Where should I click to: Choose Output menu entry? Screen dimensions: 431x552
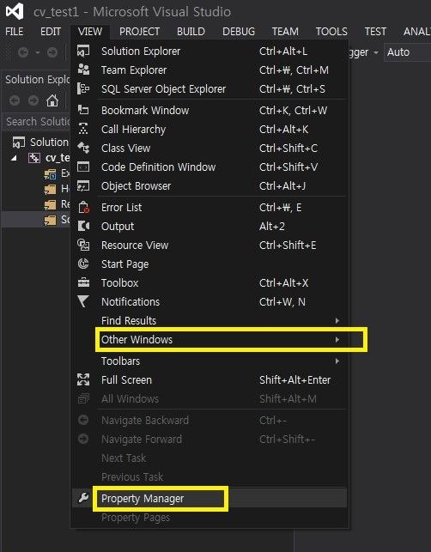click(209, 226)
